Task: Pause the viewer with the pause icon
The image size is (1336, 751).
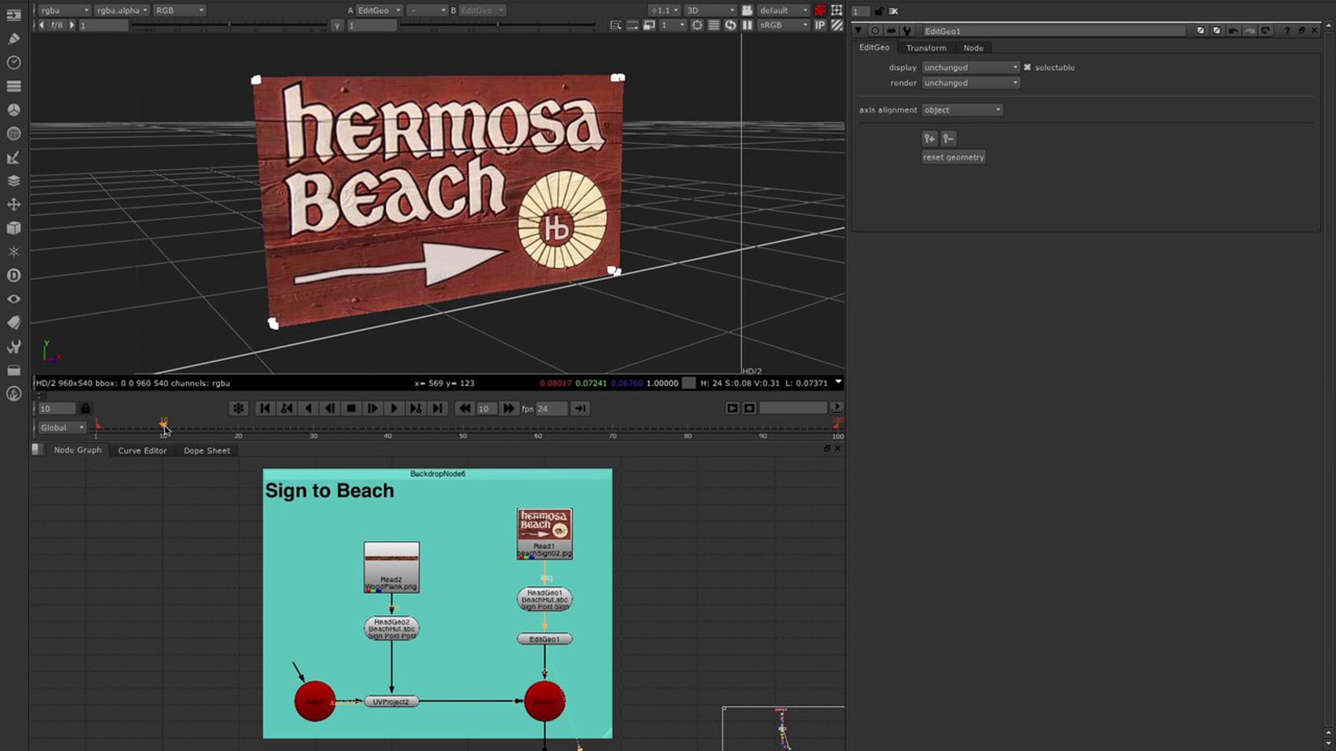Action: tap(747, 25)
